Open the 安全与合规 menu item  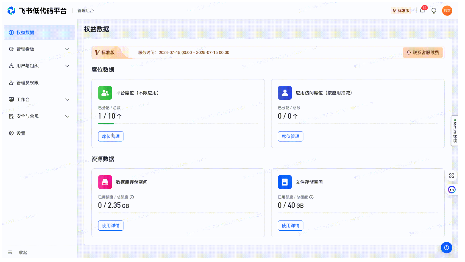click(39, 116)
